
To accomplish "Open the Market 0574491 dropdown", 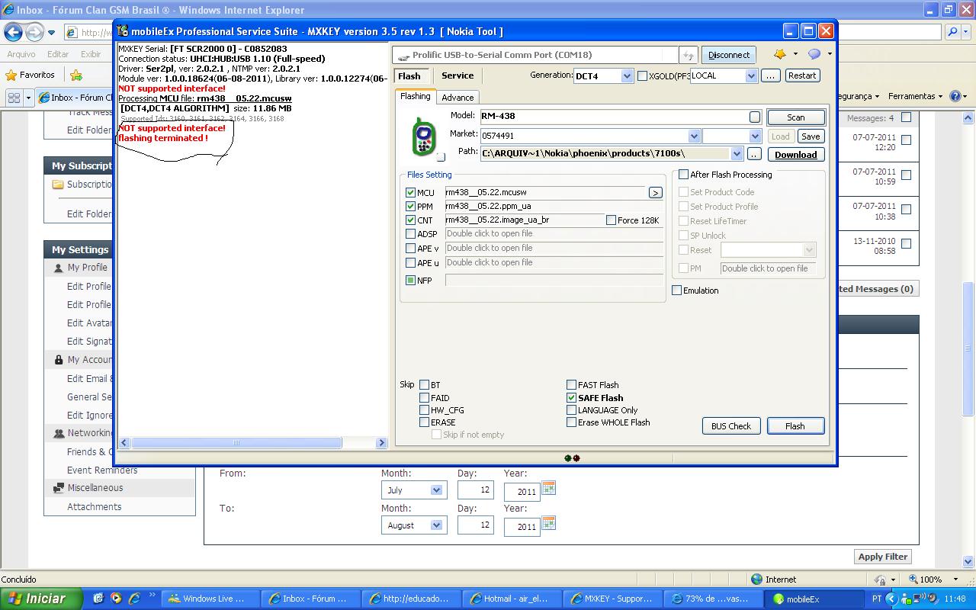I will (x=694, y=136).
